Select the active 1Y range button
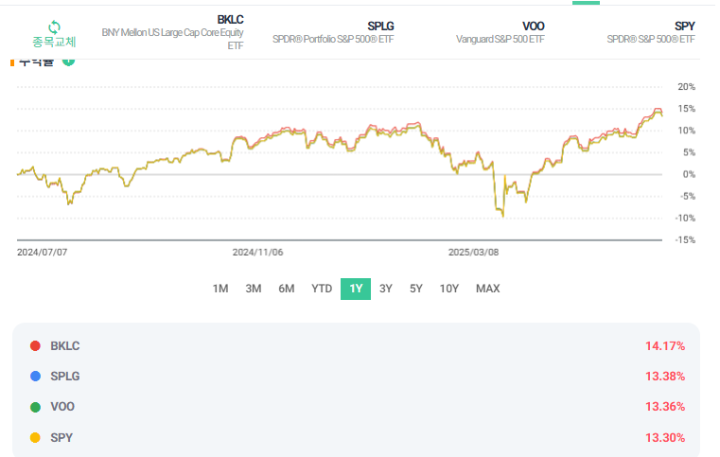The height and width of the screenshot is (457, 720). coord(356,289)
